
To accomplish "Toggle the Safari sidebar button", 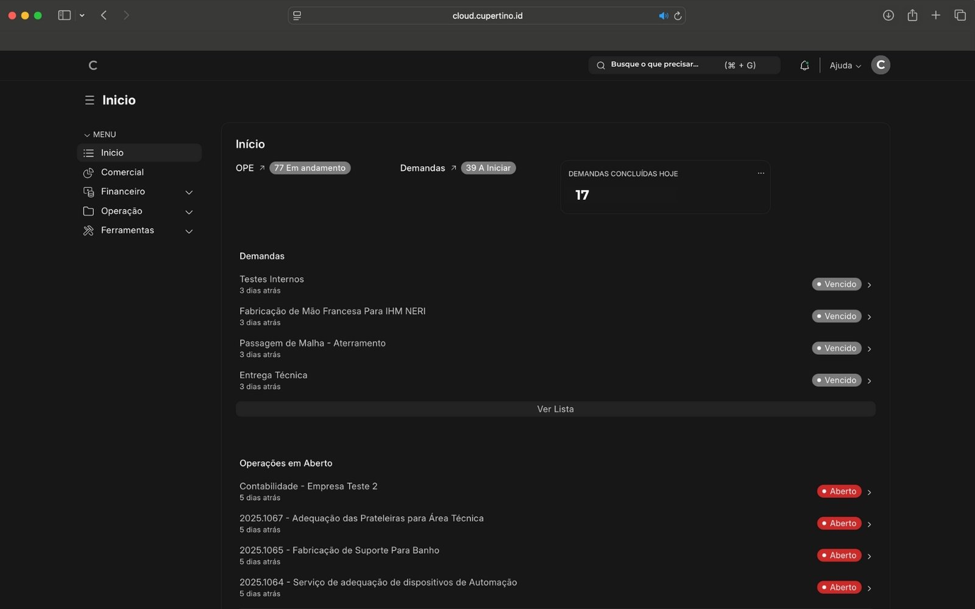I will (x=64, y=15).
